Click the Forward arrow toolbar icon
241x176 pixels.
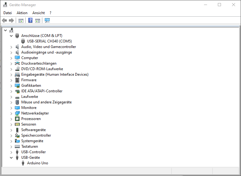[11, 20]
